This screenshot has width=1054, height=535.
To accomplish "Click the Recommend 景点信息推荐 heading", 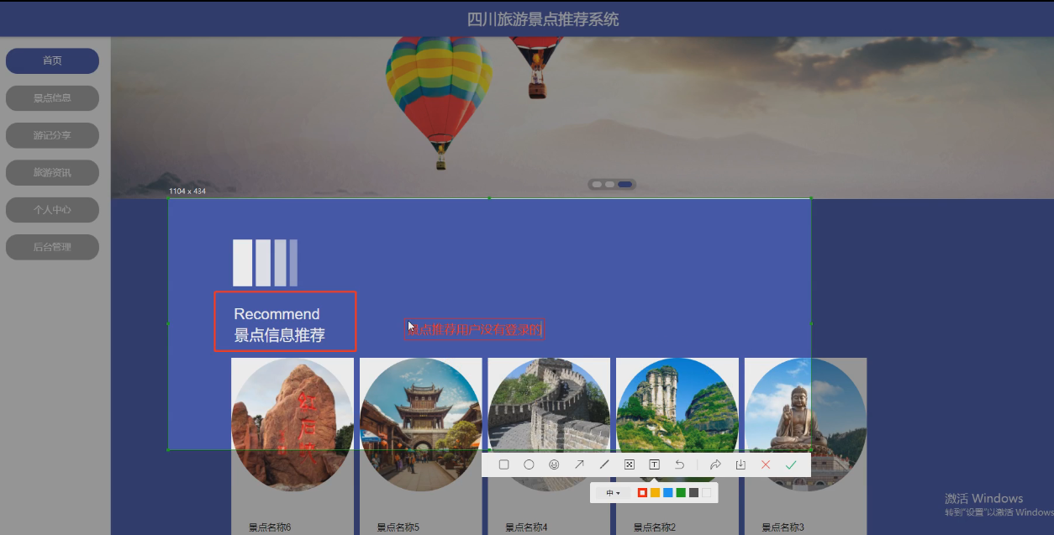I will tap(279, 325).
